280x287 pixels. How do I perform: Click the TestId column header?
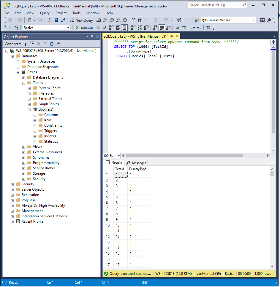[x=121, y=169]
